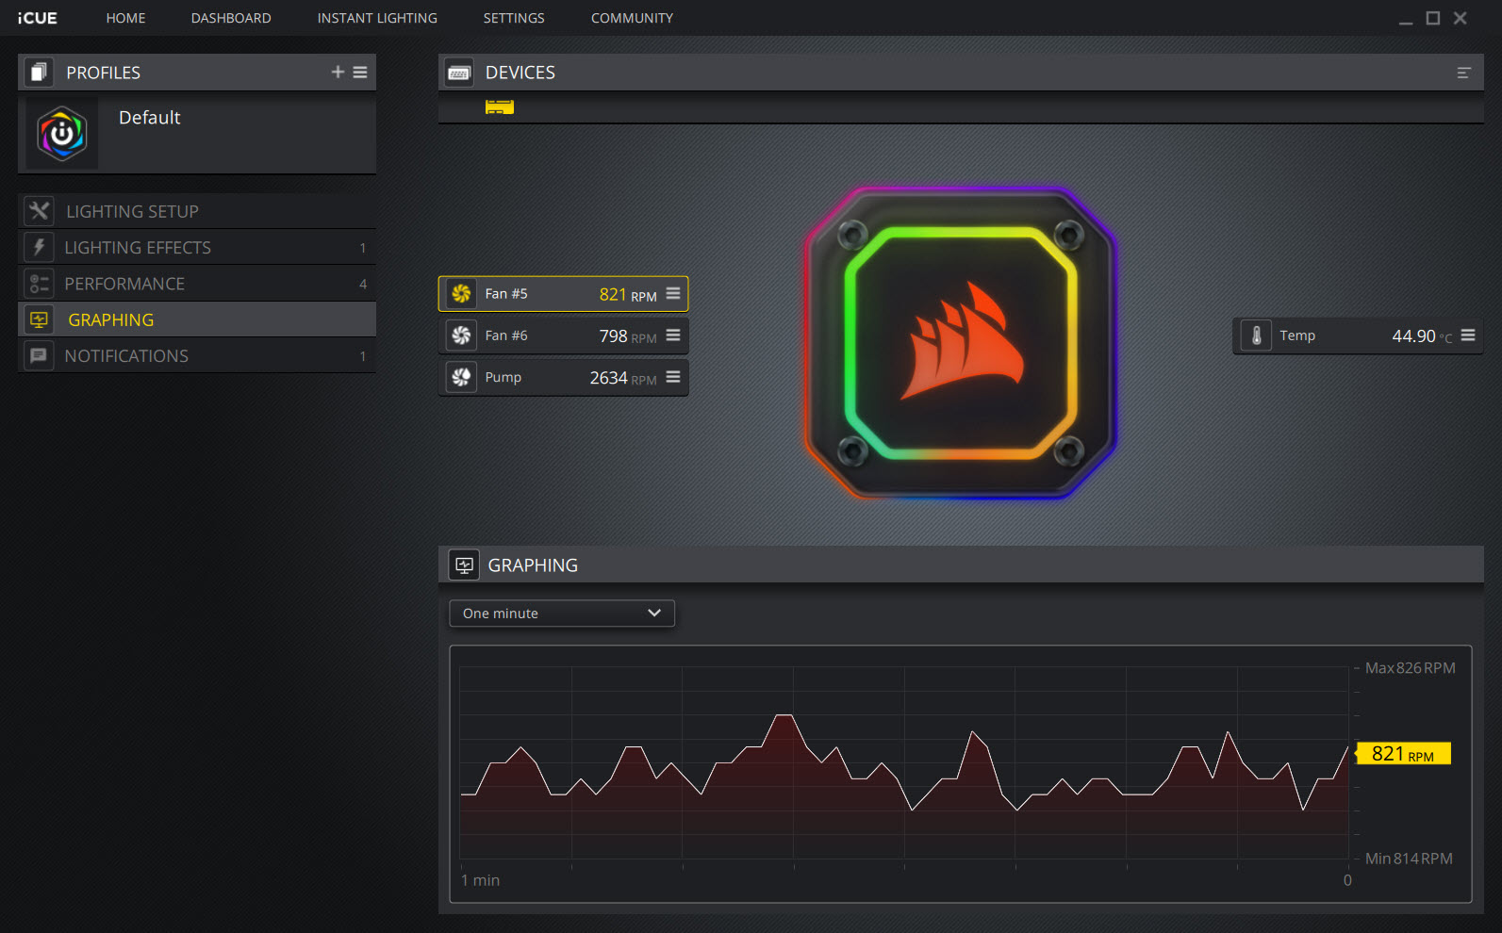1502x933 pixels.
Task: Click the Pump fan icon
Action: pyautogui.click(x=461, y=377)
